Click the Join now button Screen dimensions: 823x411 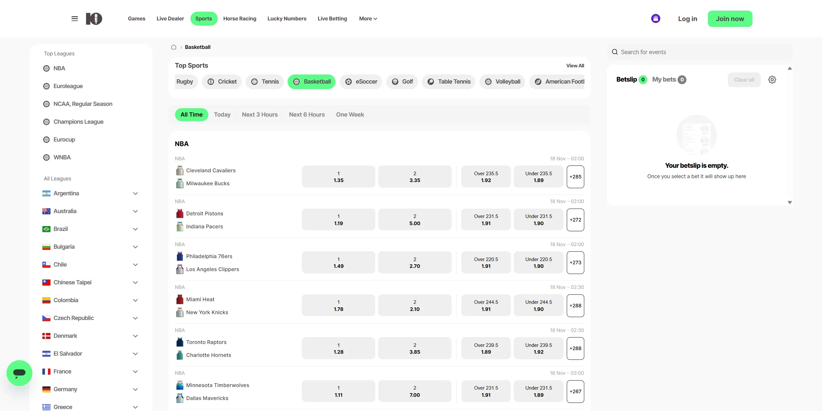coord(730,18)
